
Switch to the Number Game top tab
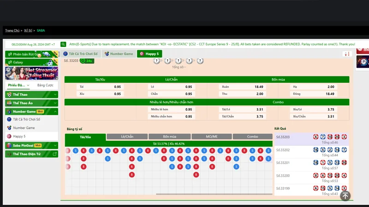point(119,54)
